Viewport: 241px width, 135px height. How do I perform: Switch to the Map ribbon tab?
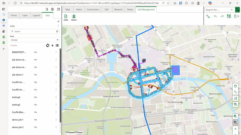[68, 9]
